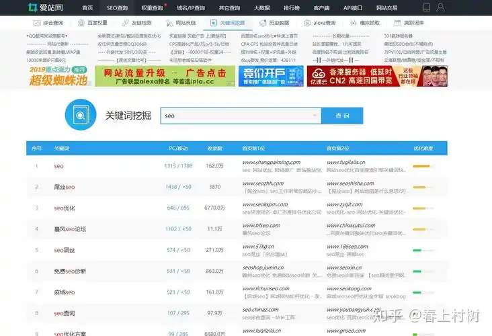Open the user account profile icon
492x336 pixels.
[440, 7]
